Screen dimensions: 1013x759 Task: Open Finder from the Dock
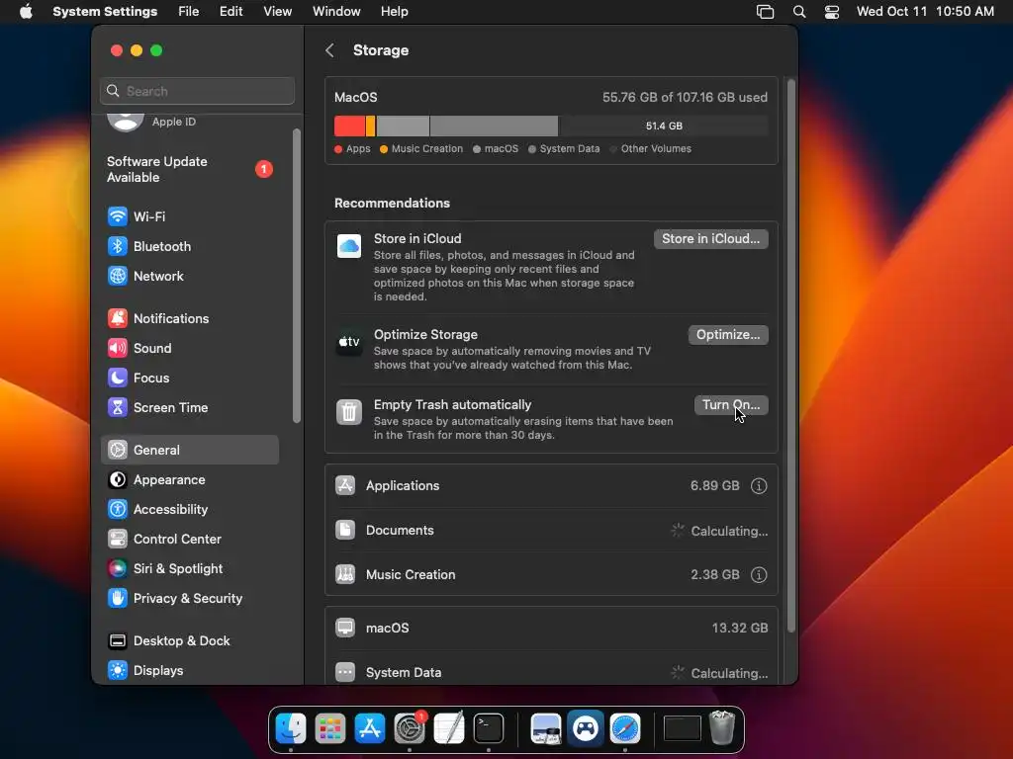tap(291, 729)
